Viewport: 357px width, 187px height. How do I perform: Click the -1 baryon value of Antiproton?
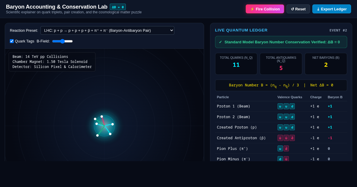pyautogui.click(x=330, y=138)
